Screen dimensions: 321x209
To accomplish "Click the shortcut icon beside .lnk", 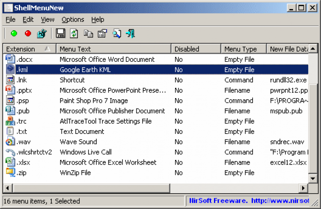I will [x=10, y=80].
